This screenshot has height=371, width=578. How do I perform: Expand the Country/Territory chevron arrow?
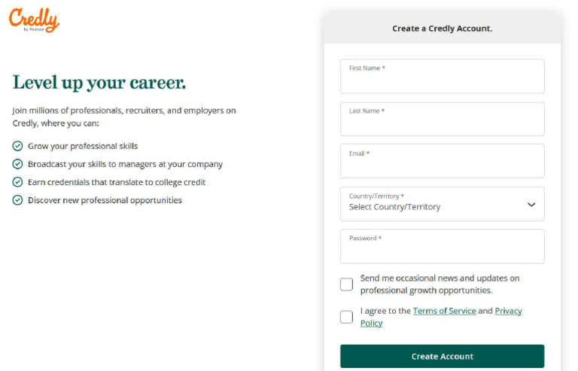[x=531, y=205]
